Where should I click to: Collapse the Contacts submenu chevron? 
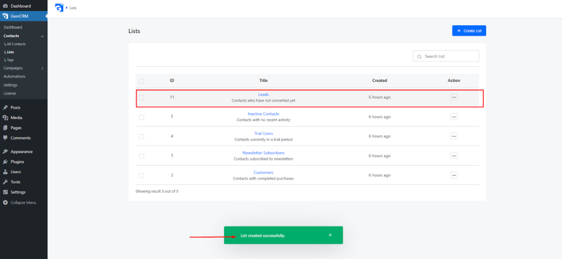pos(42,36)
